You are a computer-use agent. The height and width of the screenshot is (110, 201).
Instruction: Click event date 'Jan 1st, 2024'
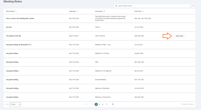(x=139, y=27)
